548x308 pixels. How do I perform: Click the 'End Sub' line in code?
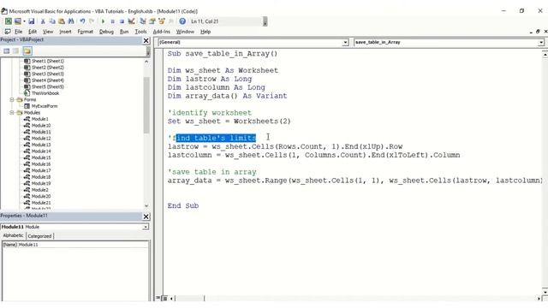[x=183, y=205]
